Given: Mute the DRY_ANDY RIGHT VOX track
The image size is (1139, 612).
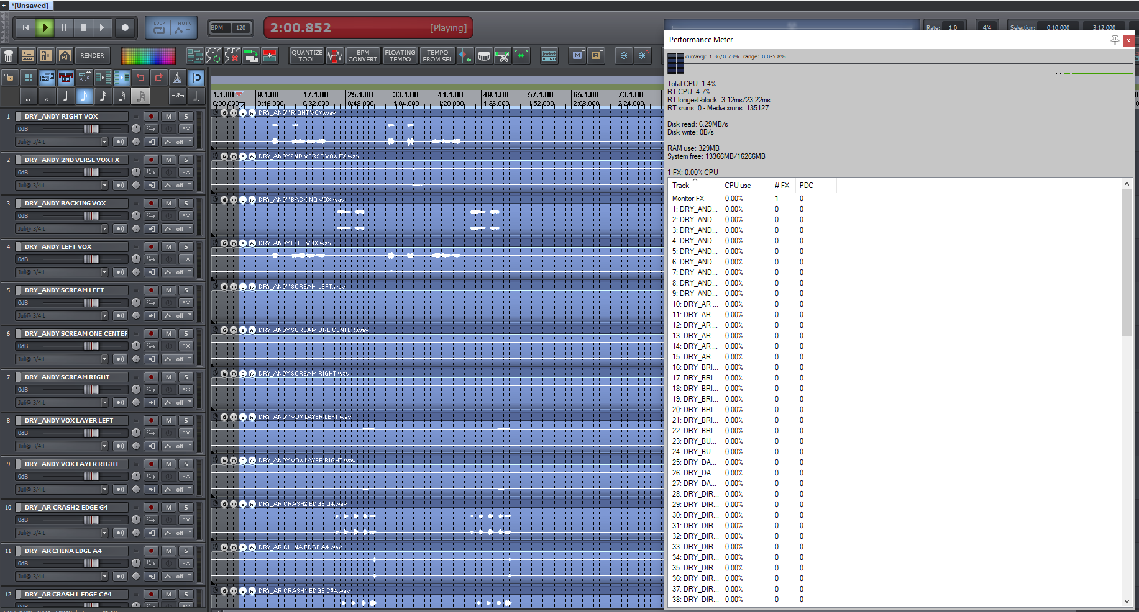Looking at the screenshot, I should tap(168, 116).
